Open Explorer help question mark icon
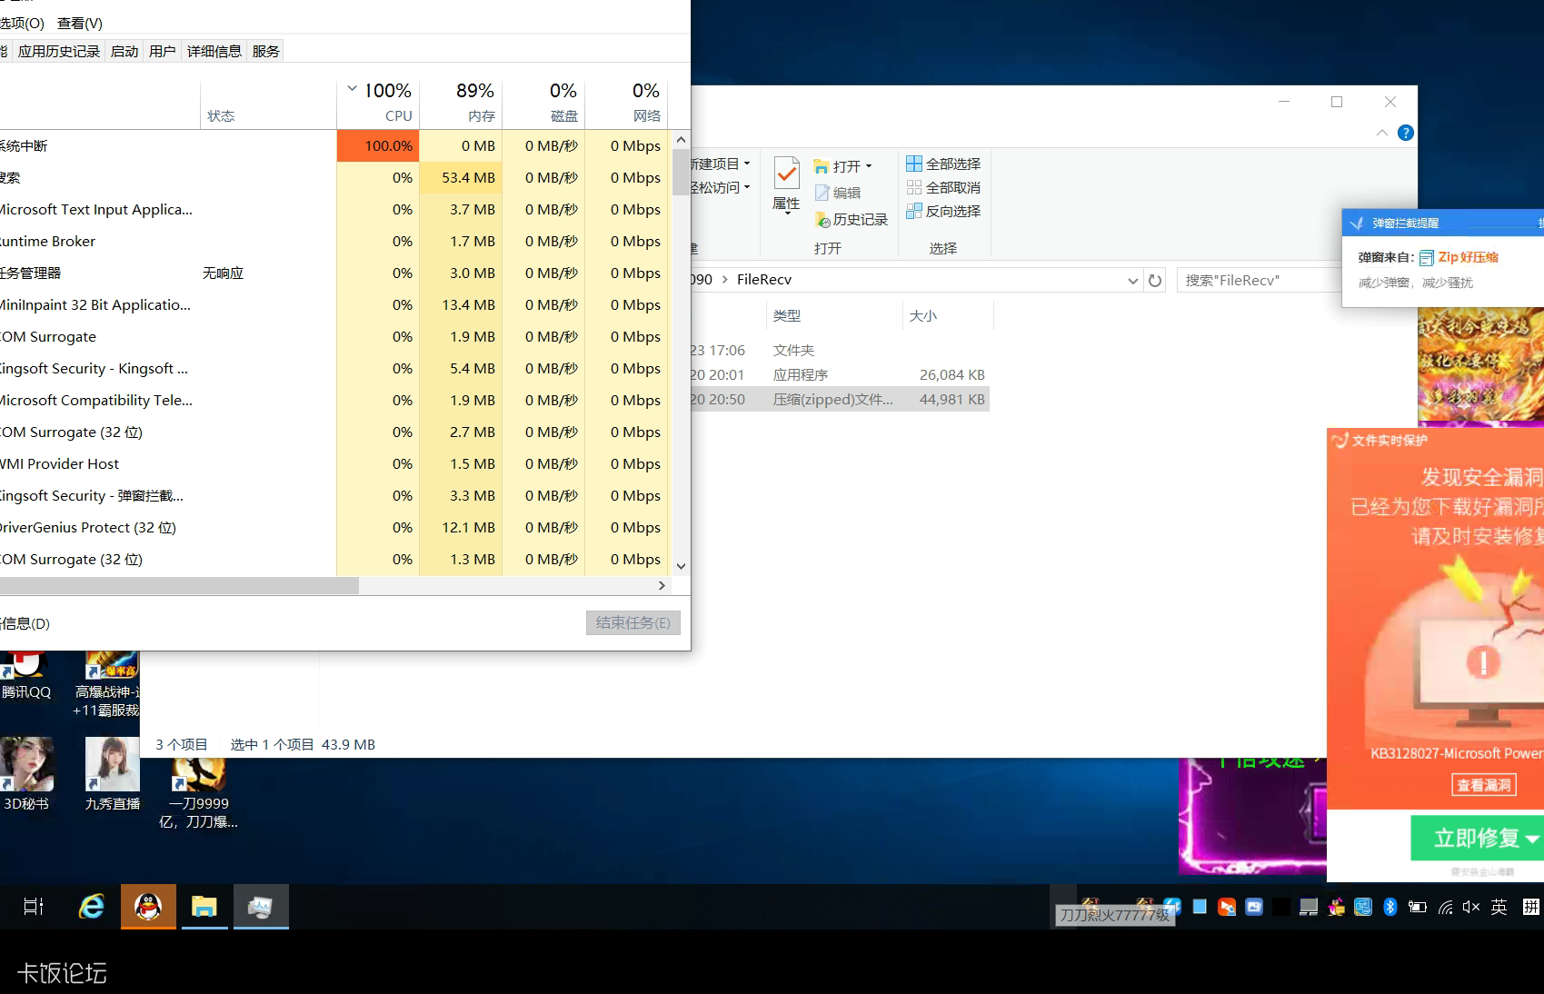 (1406, 133)
